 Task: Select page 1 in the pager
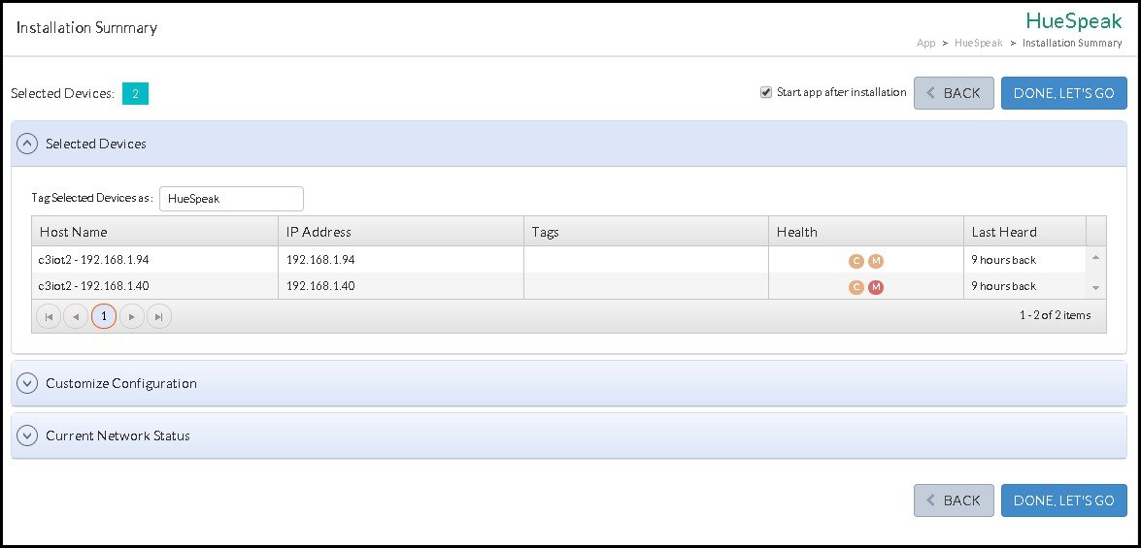point(104,317)
